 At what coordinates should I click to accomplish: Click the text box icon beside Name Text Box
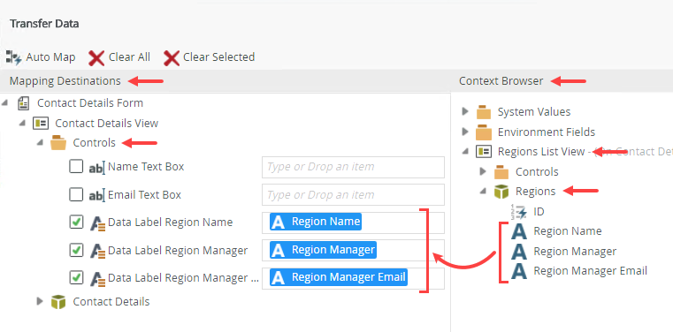coord(96,168)
